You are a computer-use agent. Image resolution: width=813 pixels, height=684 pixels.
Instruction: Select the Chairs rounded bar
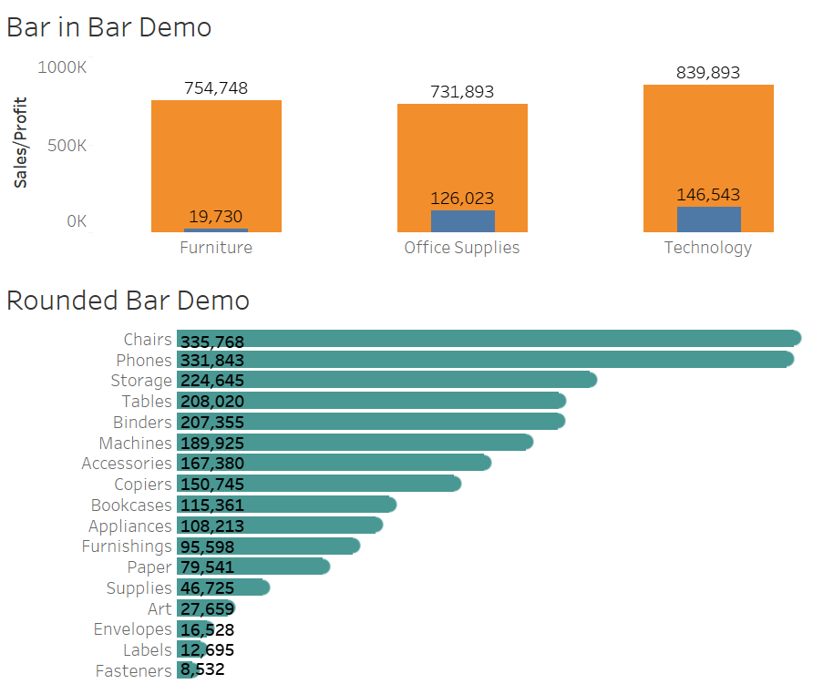point(501,339)
